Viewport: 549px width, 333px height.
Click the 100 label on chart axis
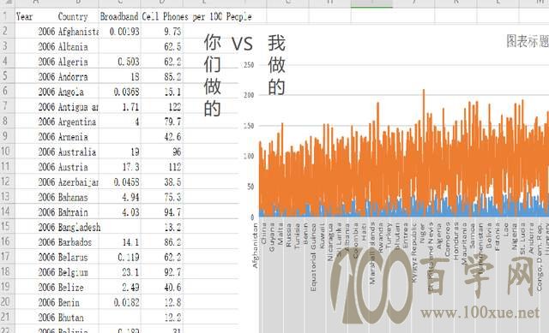tap(249, 156)
